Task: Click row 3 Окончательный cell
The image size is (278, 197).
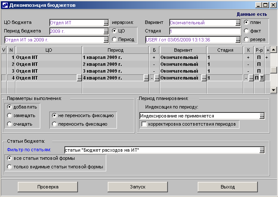Action: [x=183, y=71]
